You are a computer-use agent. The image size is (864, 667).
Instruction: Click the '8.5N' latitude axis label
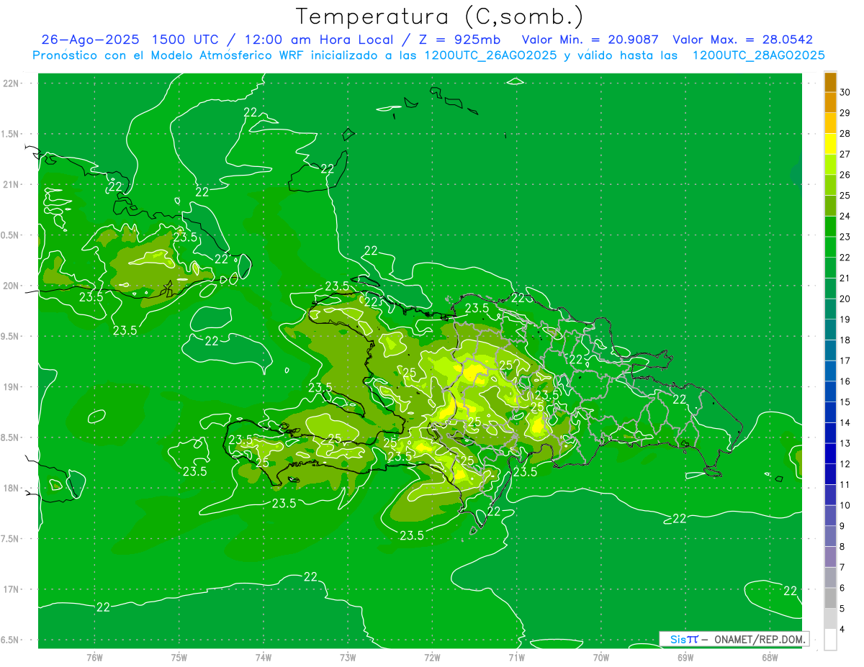(10, 437)
